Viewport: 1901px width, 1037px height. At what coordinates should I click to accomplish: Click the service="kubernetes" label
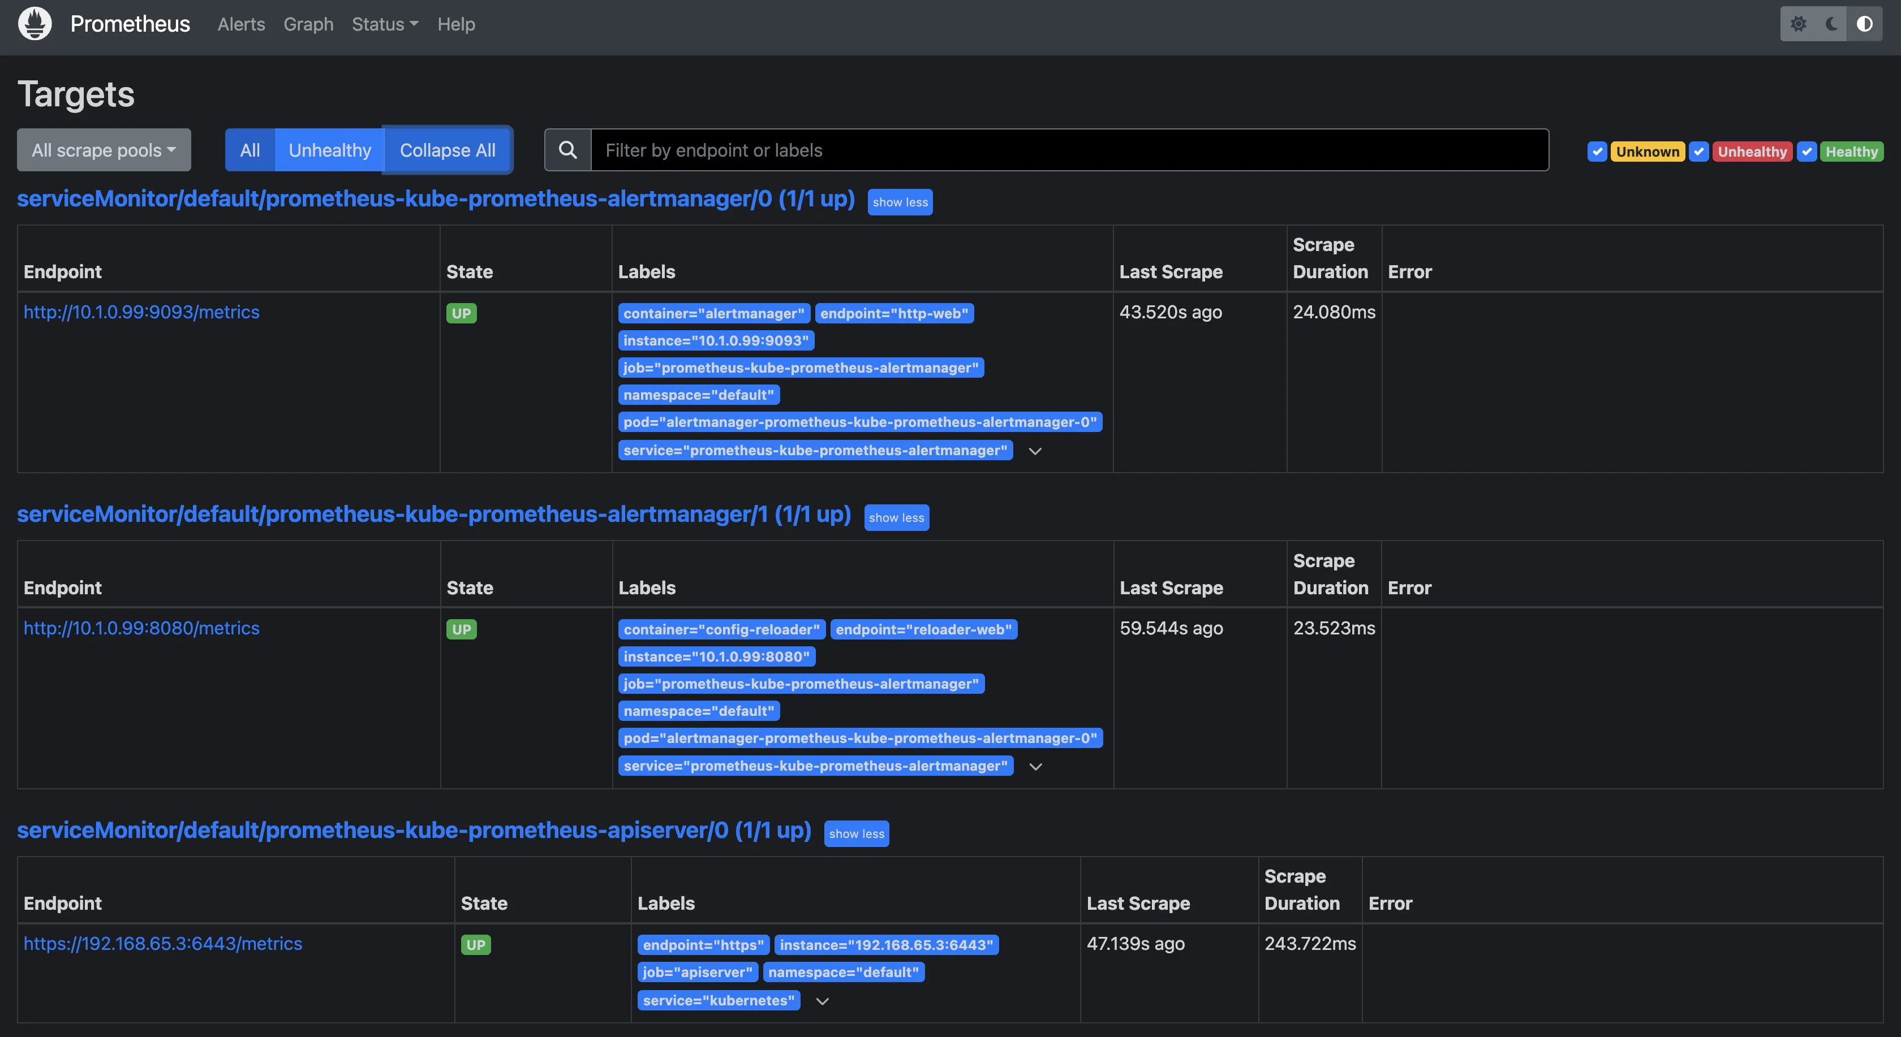click(719, 1001)
